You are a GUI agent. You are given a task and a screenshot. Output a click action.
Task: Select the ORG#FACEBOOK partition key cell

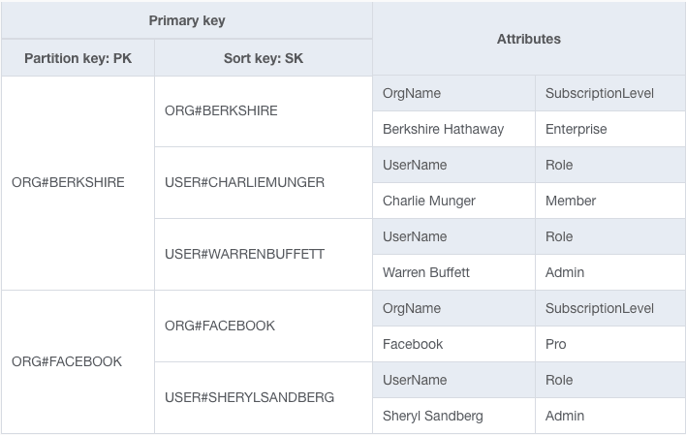[x=67, y=361]
